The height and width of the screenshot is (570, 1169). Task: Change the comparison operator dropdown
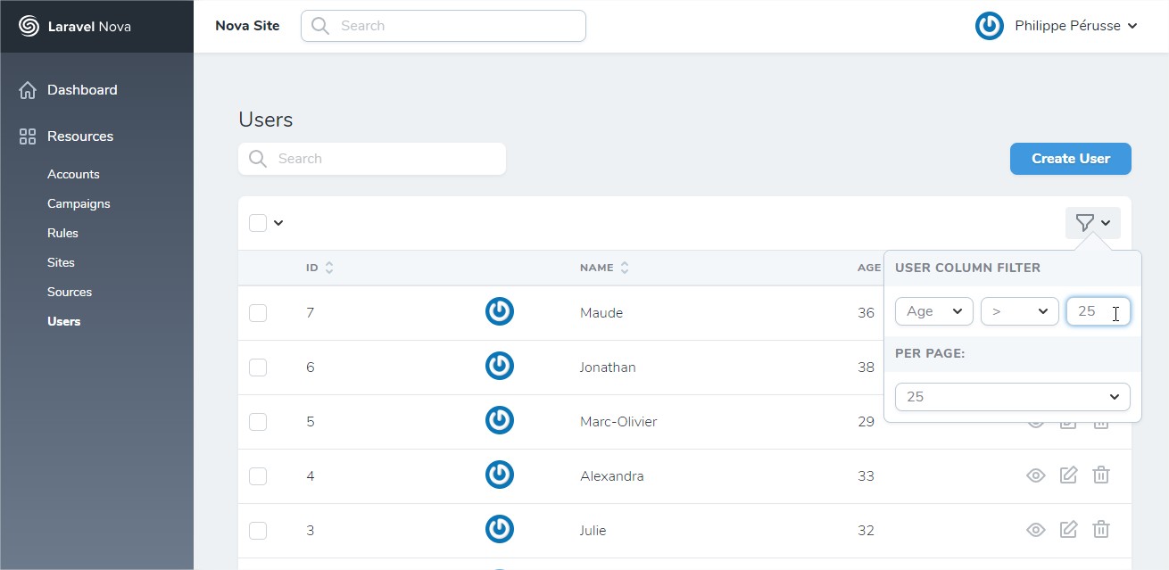1019,311
